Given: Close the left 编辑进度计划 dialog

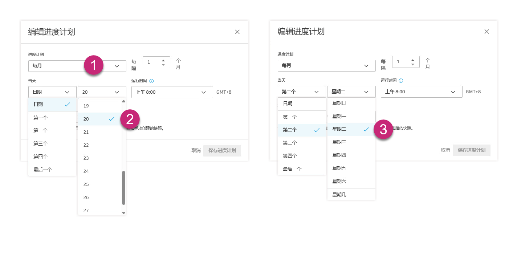Looking at the screenshot, I should 237,32.
